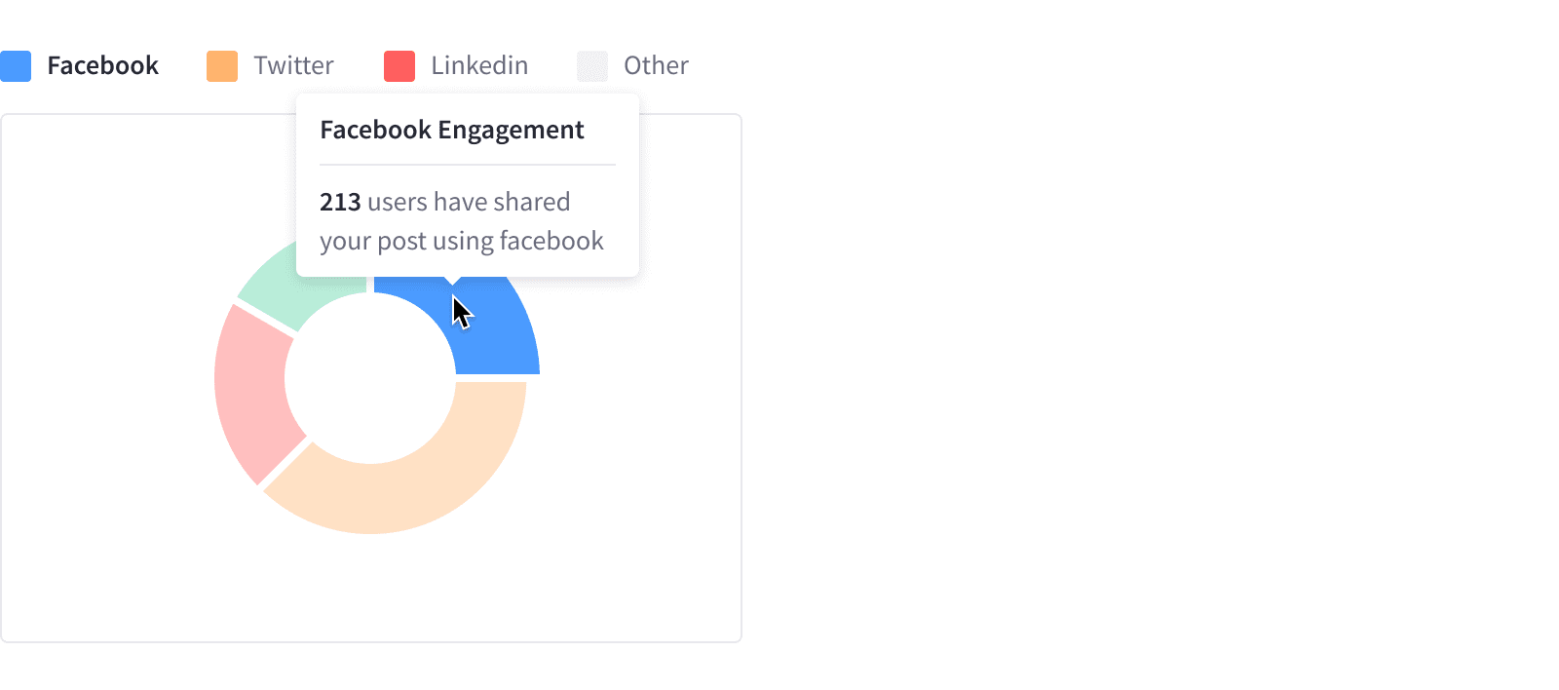
Task: Click the blue Facebook legend swatch
Action: 16,66
